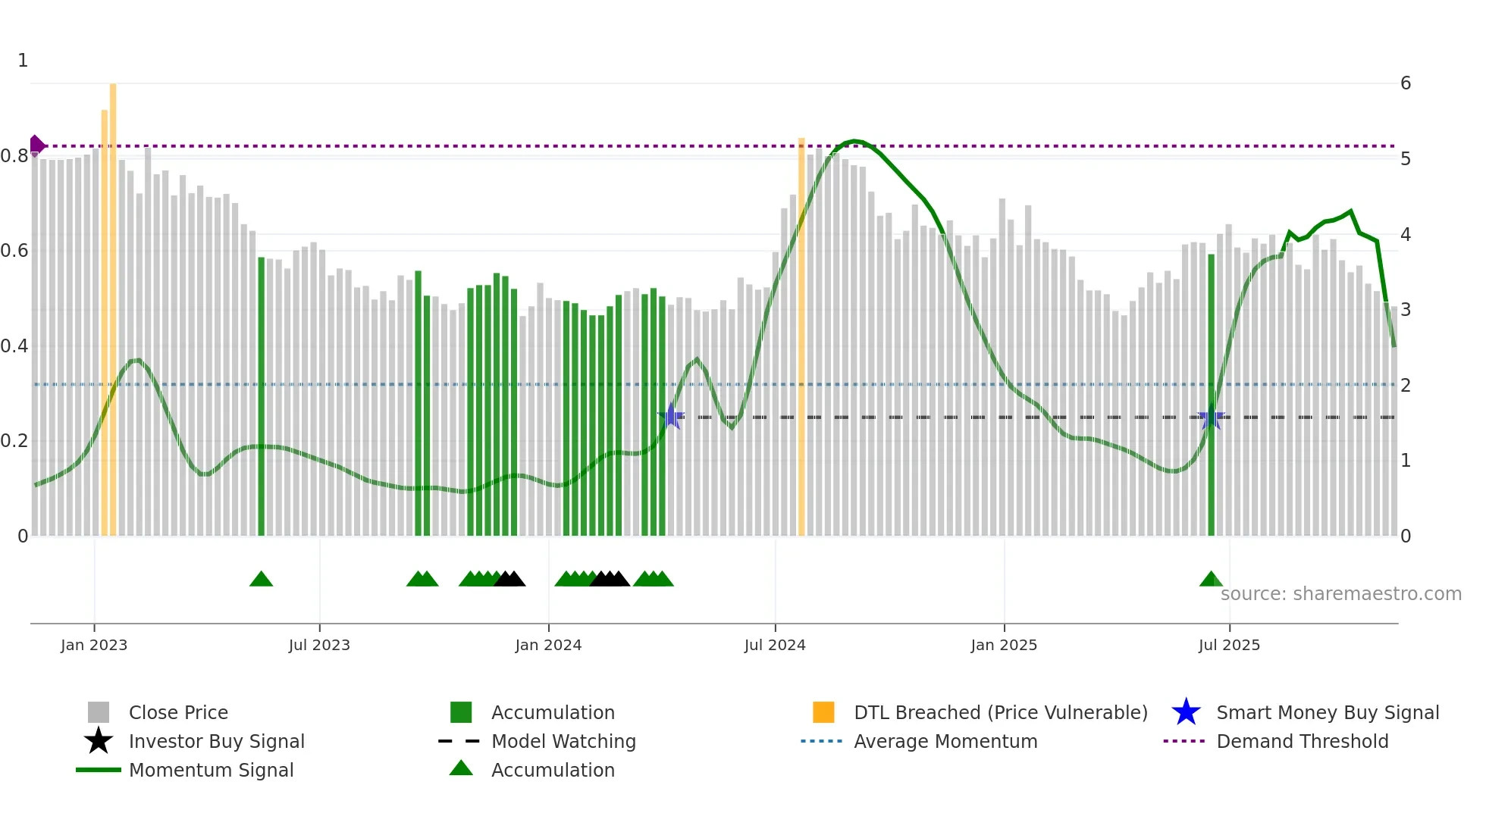
Task: Click the blue star marker near July 2025
Action: pyautogui.click(x=1211, y=417)
